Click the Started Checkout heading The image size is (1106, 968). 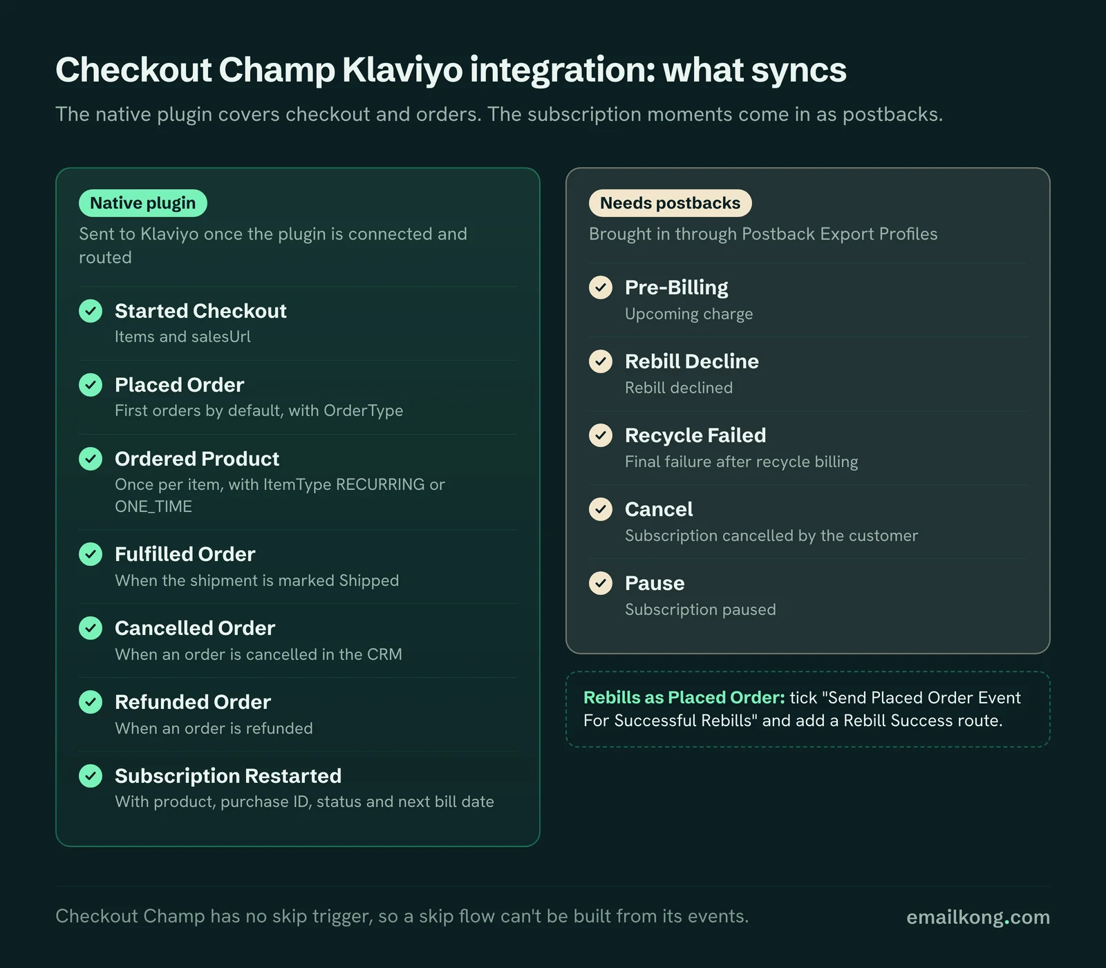pyautogui.click(x=200, y=311)
